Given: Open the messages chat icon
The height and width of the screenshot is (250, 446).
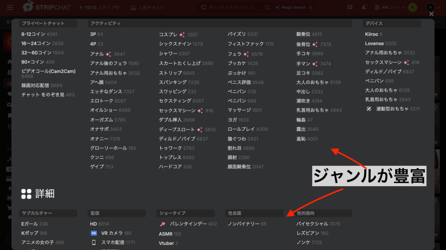Looking at the screenshot, I should [x=350, y=7].
